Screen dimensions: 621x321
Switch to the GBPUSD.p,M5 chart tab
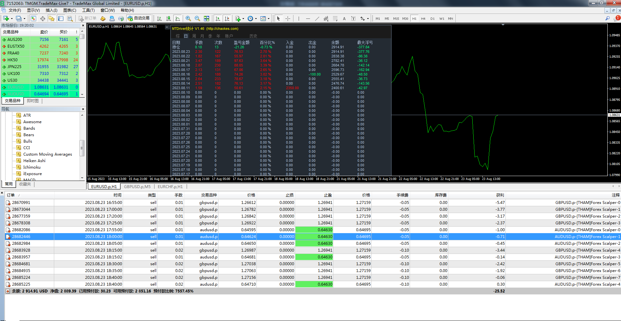click(137, 186)
